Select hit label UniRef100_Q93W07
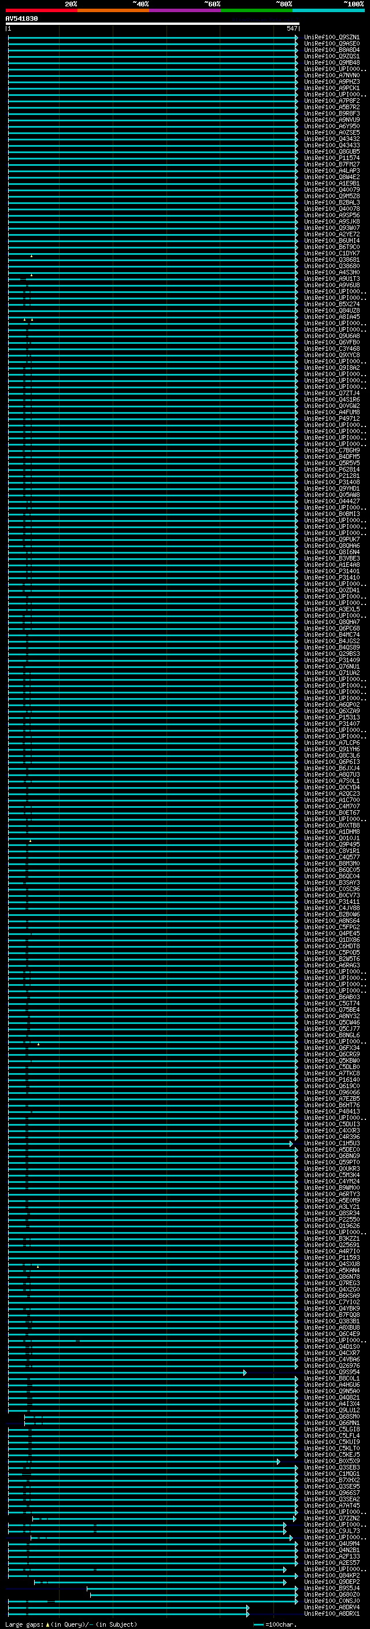The width and height of the screenshot is (370, 1629). 331,228
